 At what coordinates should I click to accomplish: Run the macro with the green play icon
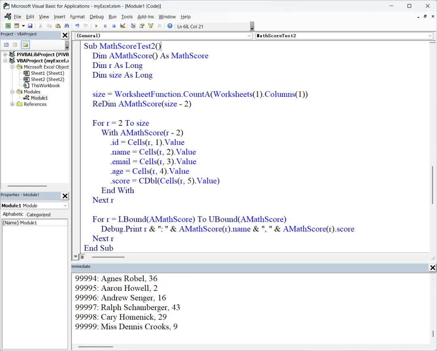pyautogui.click(x=96, y=26)
